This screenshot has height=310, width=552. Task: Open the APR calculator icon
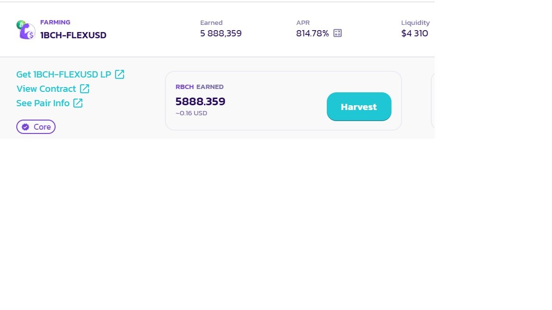(337, 33)
